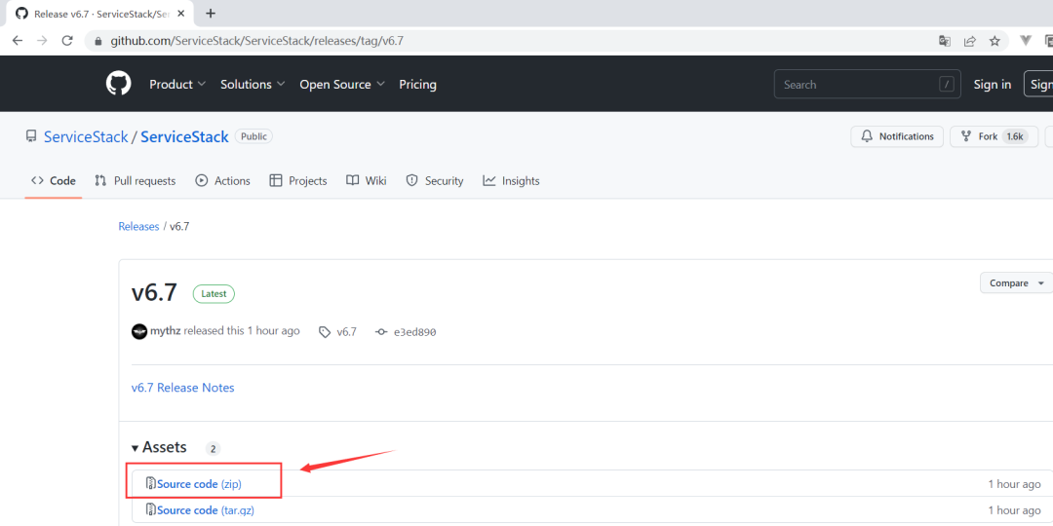Viewport: 1053px width, 526px height.
Task: Open mythz profile link
Action: pyautogui.click(x=165, y=331)
